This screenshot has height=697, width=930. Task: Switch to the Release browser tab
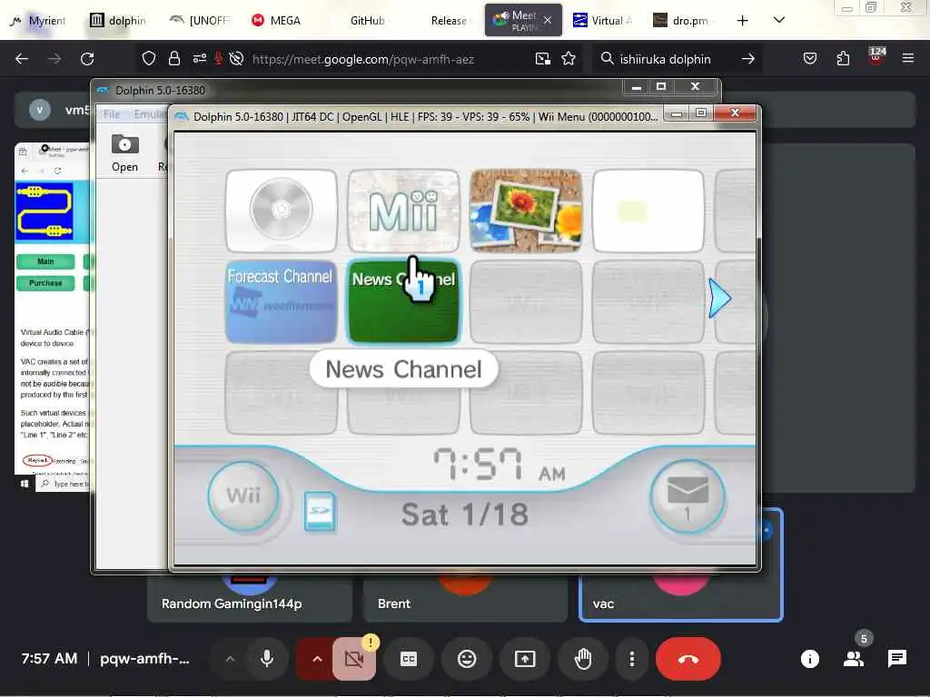[449, 21]
